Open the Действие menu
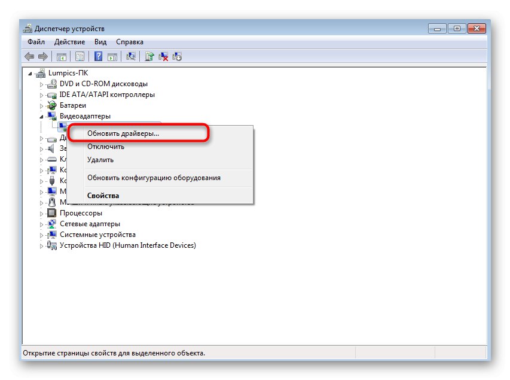The width and height of the screenshot is (510, 380). (x=69, y=42)
